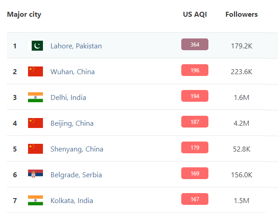Viewport: 278px width, 213px height.
Task: Click the China flag next to Wuhan
Action: [36, 71]
